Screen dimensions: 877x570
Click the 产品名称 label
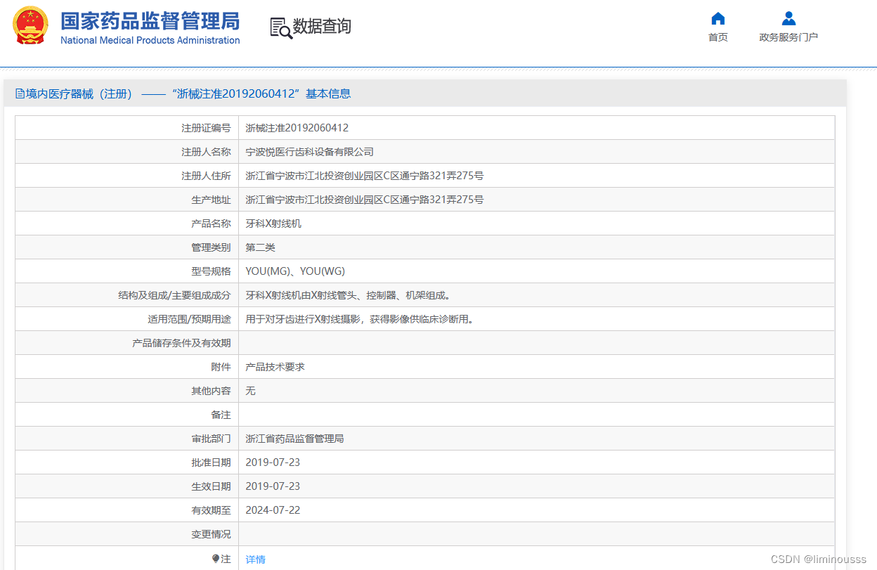point(211,224)
